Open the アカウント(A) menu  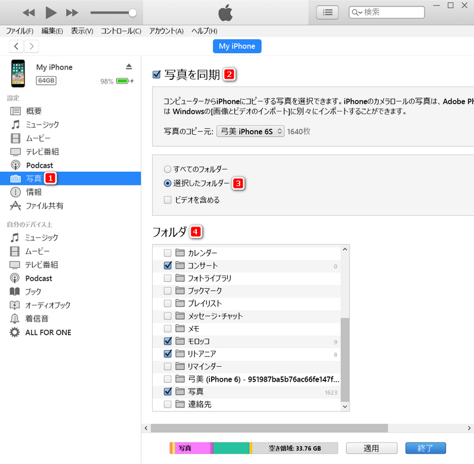(166, 31)
